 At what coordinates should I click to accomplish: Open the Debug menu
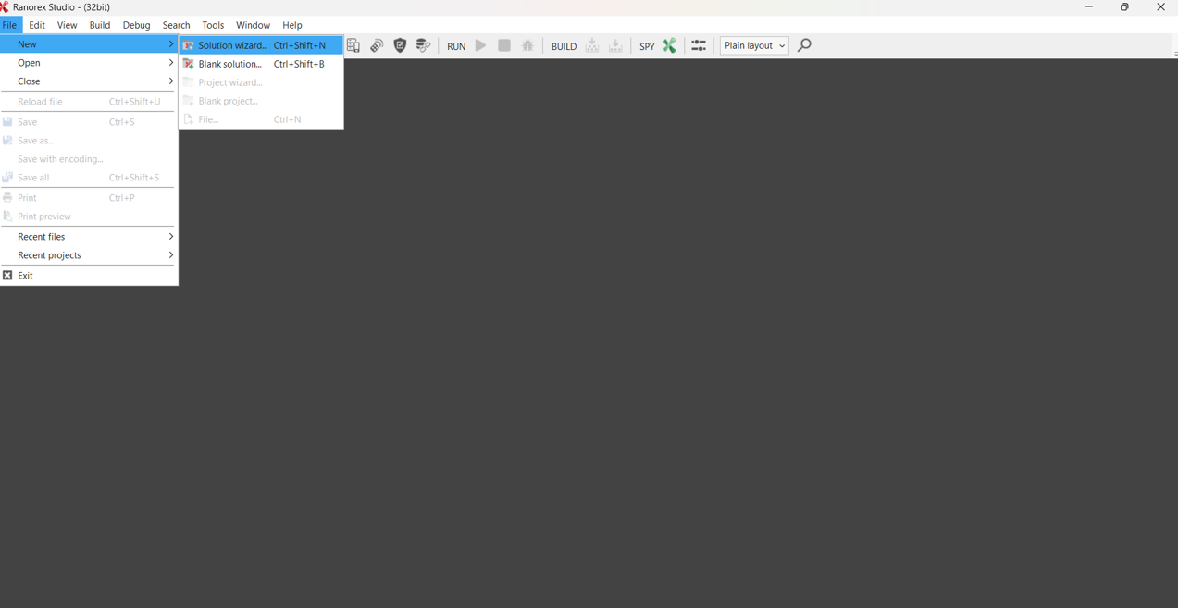point(136,25)
